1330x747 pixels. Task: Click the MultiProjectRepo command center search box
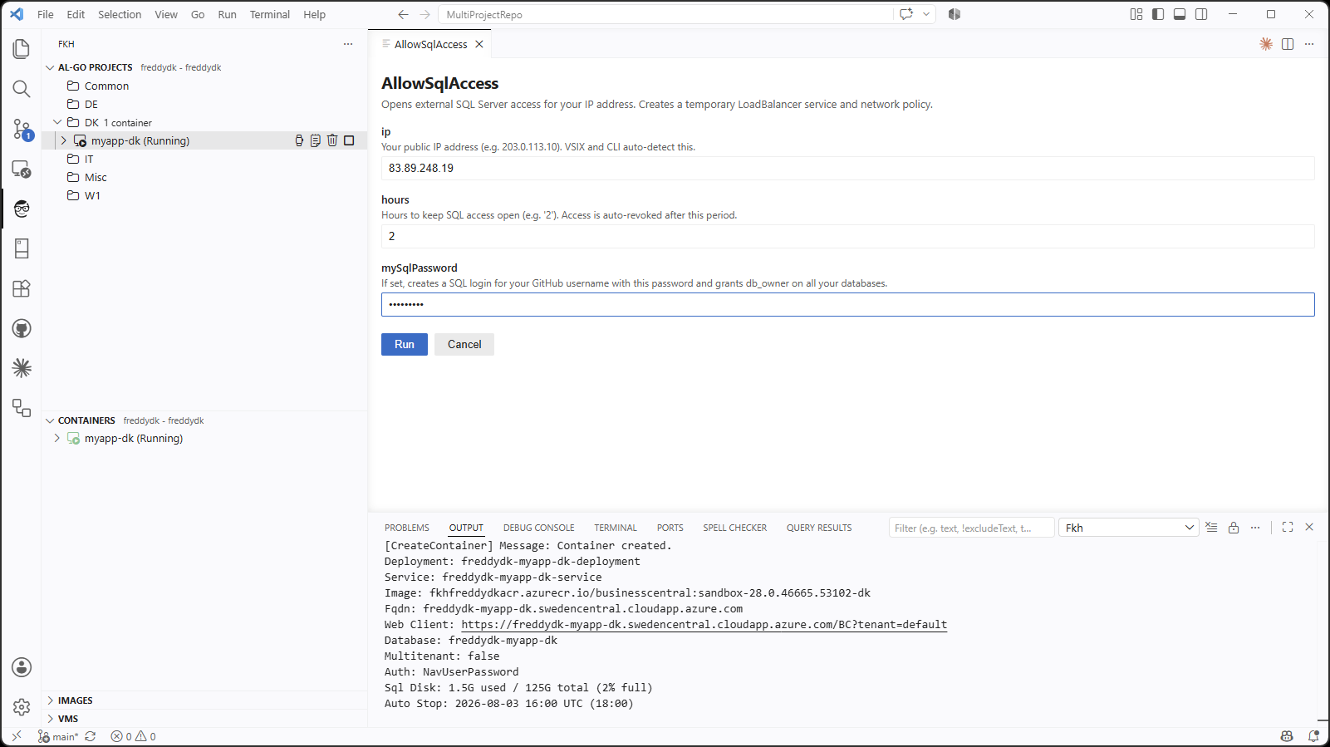pos(665,14)
